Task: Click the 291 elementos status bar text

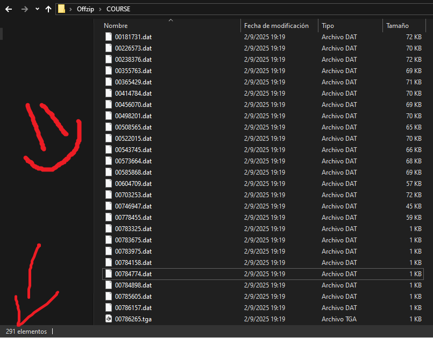Action: pos(26,332)
